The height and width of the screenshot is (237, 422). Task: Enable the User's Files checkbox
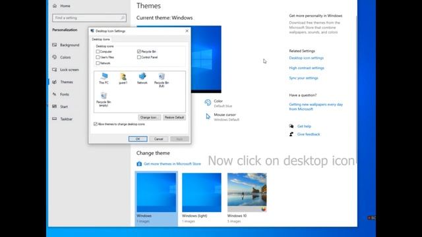98,57
